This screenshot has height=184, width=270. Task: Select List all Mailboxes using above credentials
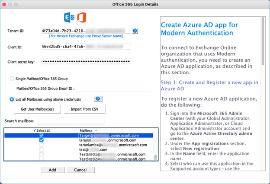pyautogui.click(x=12, y=99)
